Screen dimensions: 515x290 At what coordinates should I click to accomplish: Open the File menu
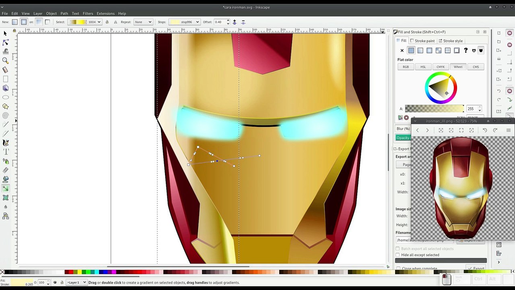coord(5,13)
